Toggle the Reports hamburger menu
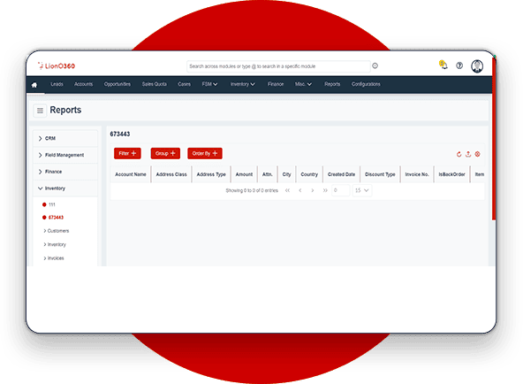 coord(40,111)
